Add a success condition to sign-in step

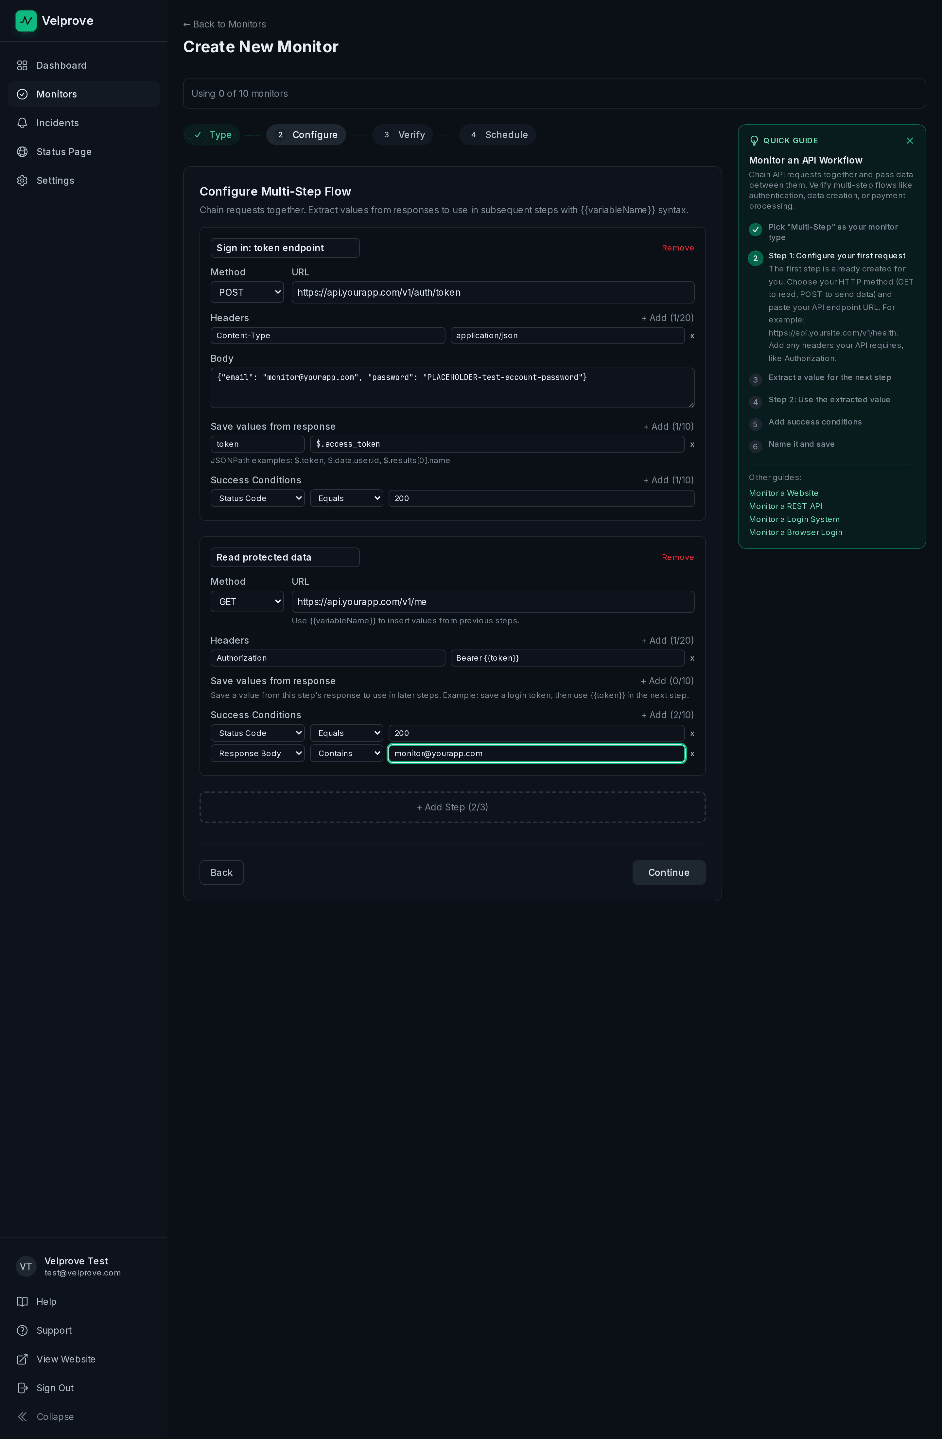pos(668,480)
